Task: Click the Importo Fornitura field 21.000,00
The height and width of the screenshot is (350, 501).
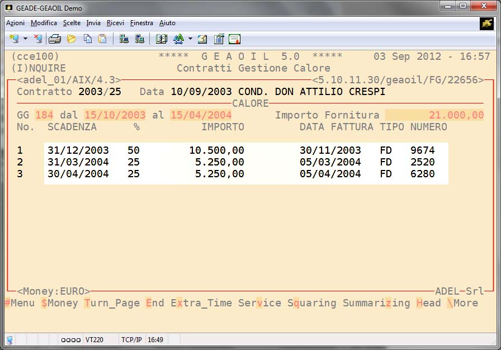Action: [x=434, y=115]
